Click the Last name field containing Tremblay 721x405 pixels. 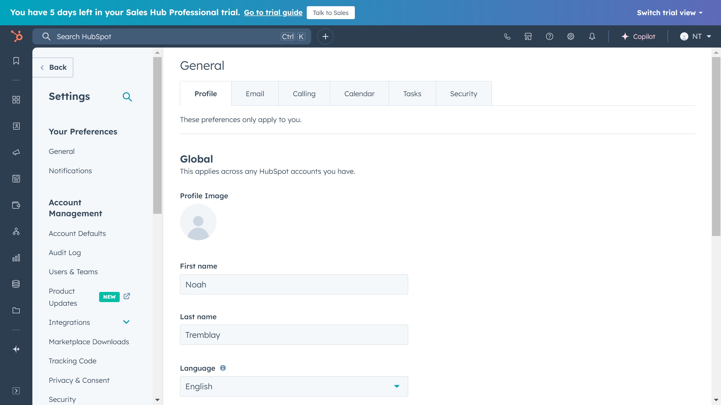point(294,335)
